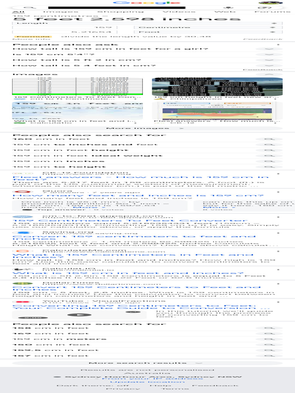Click the search icon beside '159 cm in inches'
This screenshot has width=295, height=393.
269,161
